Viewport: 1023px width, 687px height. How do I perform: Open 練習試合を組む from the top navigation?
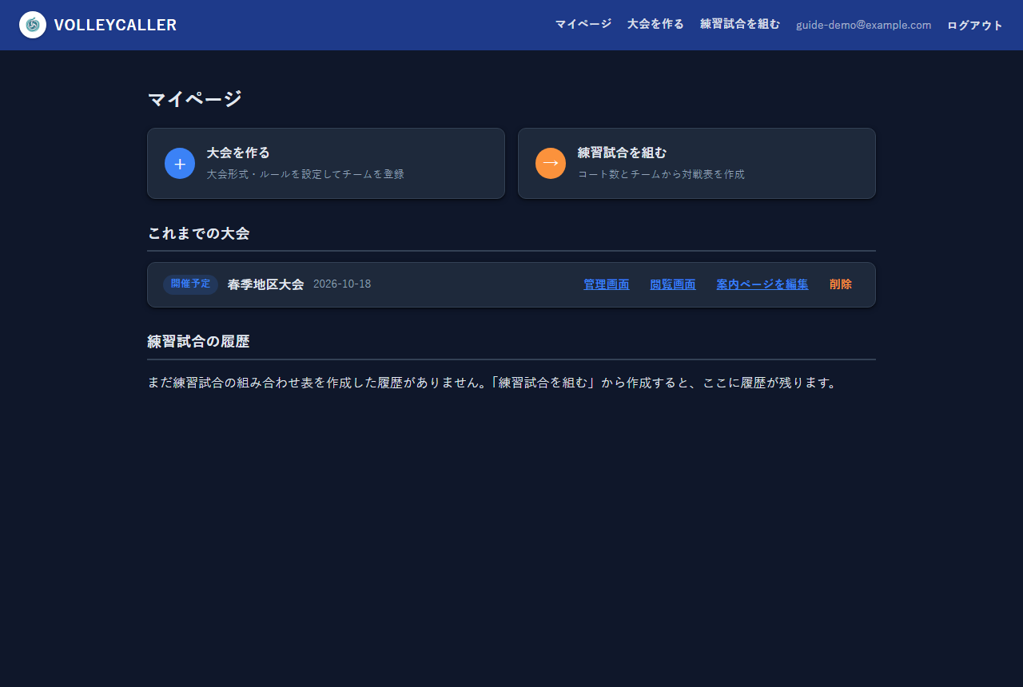(x=740, y=24)
